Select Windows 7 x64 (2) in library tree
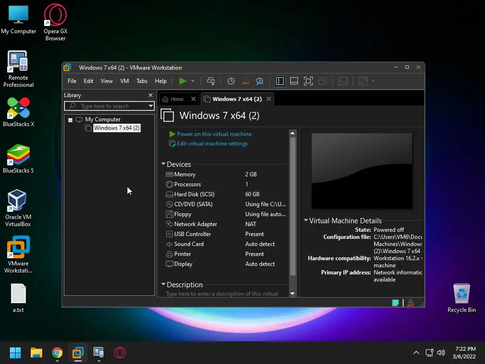 [117, 128]
